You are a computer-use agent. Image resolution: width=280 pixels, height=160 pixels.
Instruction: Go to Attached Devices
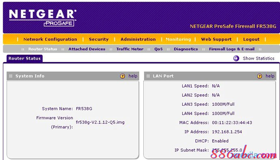click(x=87, y=49)
